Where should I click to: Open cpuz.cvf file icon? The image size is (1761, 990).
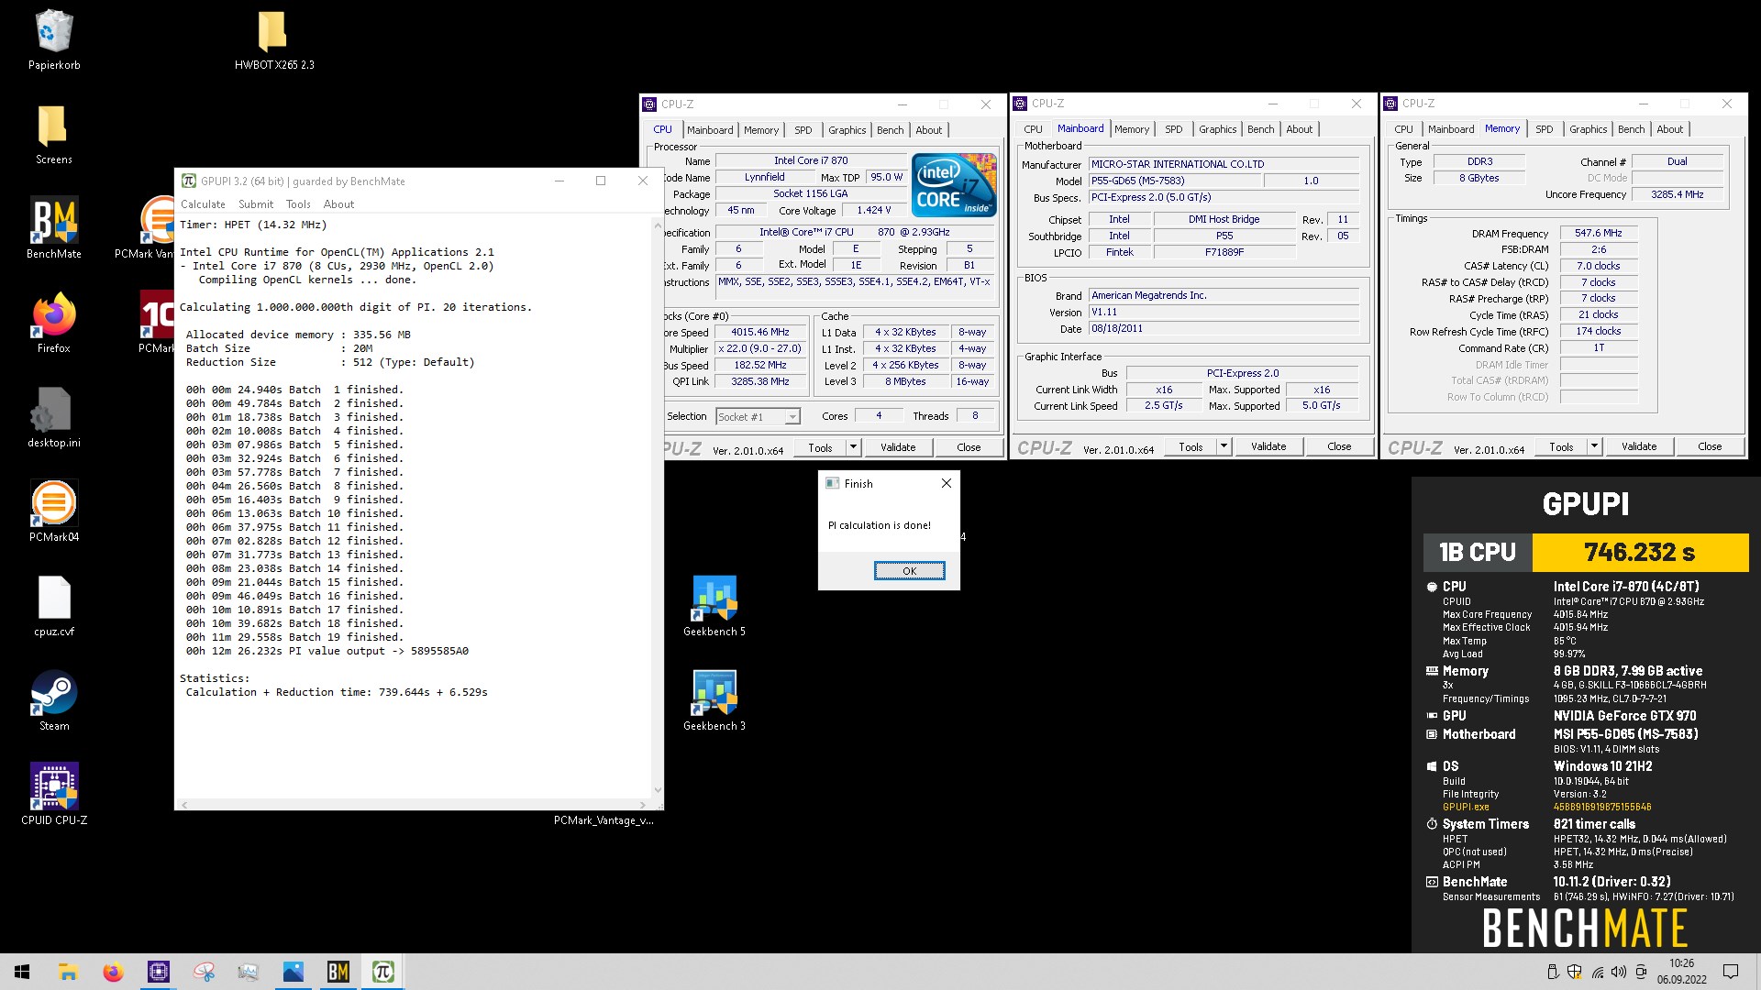(54, 607)
